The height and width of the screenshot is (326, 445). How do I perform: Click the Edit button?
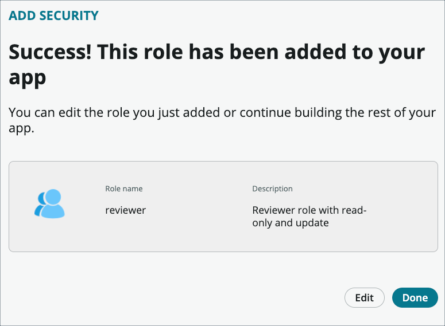pos(365,298)
